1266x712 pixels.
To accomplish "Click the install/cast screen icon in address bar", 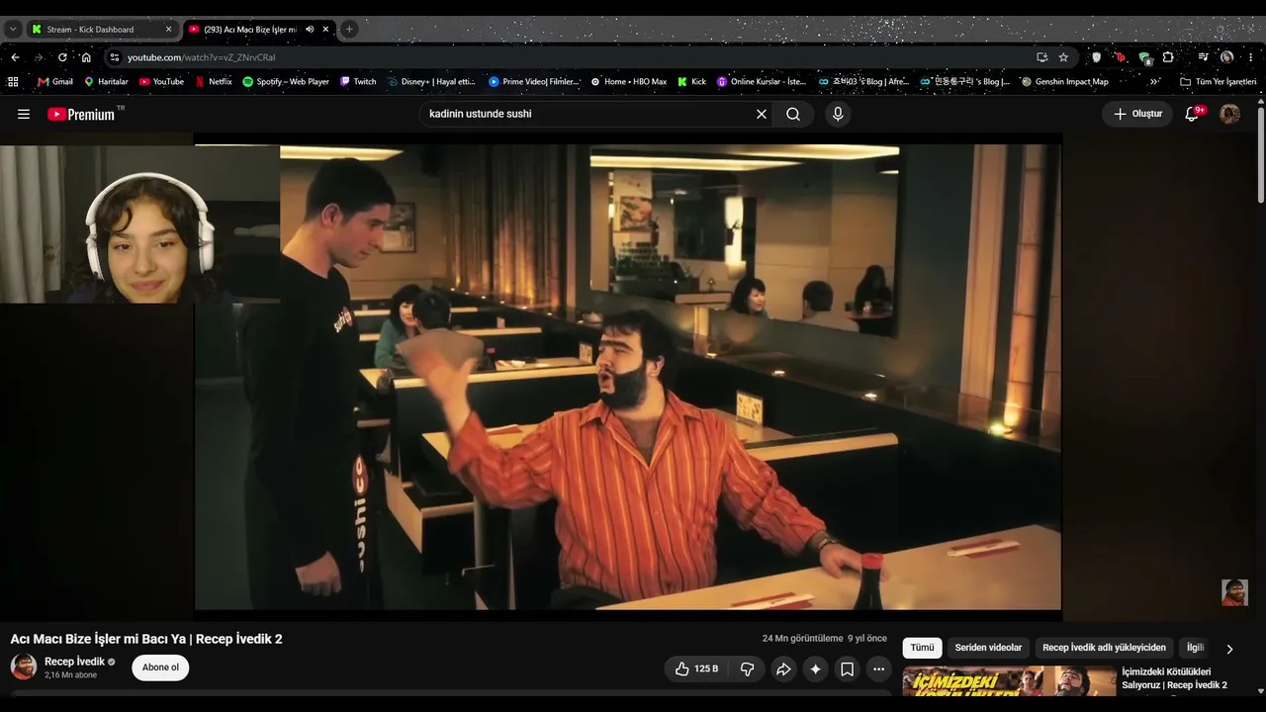I will 1041,57.
